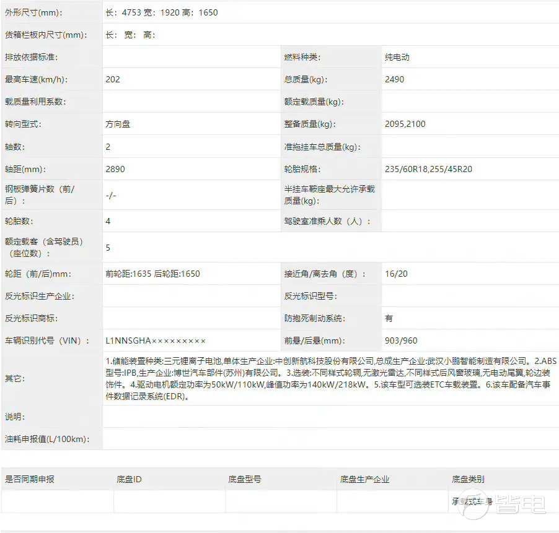Click the 排放依据标准 label
Image resolution: width=559 pixels, height=533 pixels.
(31, 57)
